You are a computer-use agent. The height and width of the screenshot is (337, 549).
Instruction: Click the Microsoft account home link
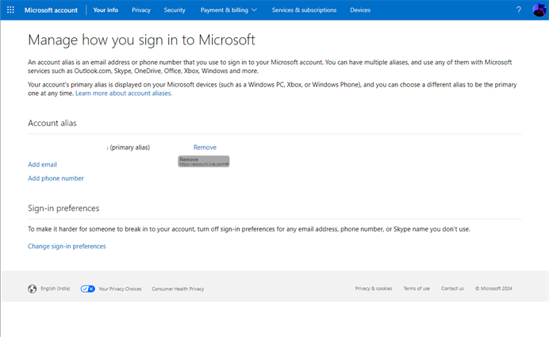52,10
